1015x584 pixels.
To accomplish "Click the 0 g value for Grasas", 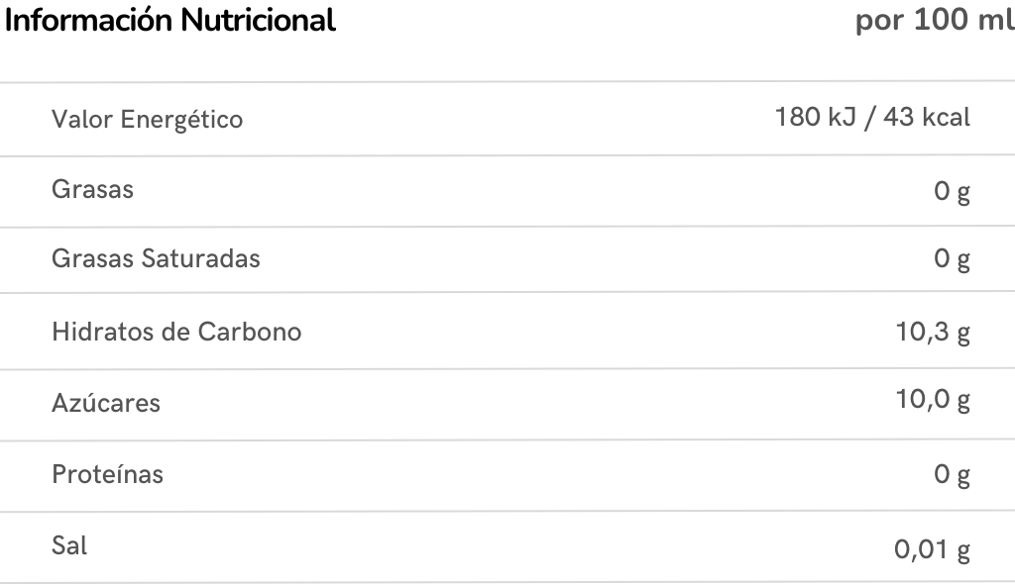I will click(952, 190).
